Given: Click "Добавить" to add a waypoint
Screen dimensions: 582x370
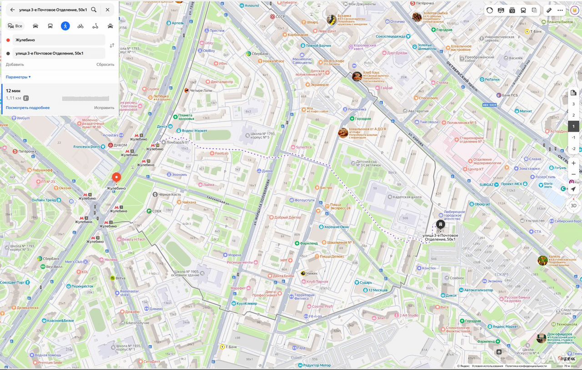Looking at the screenshot, I should (x=15, y=64).
